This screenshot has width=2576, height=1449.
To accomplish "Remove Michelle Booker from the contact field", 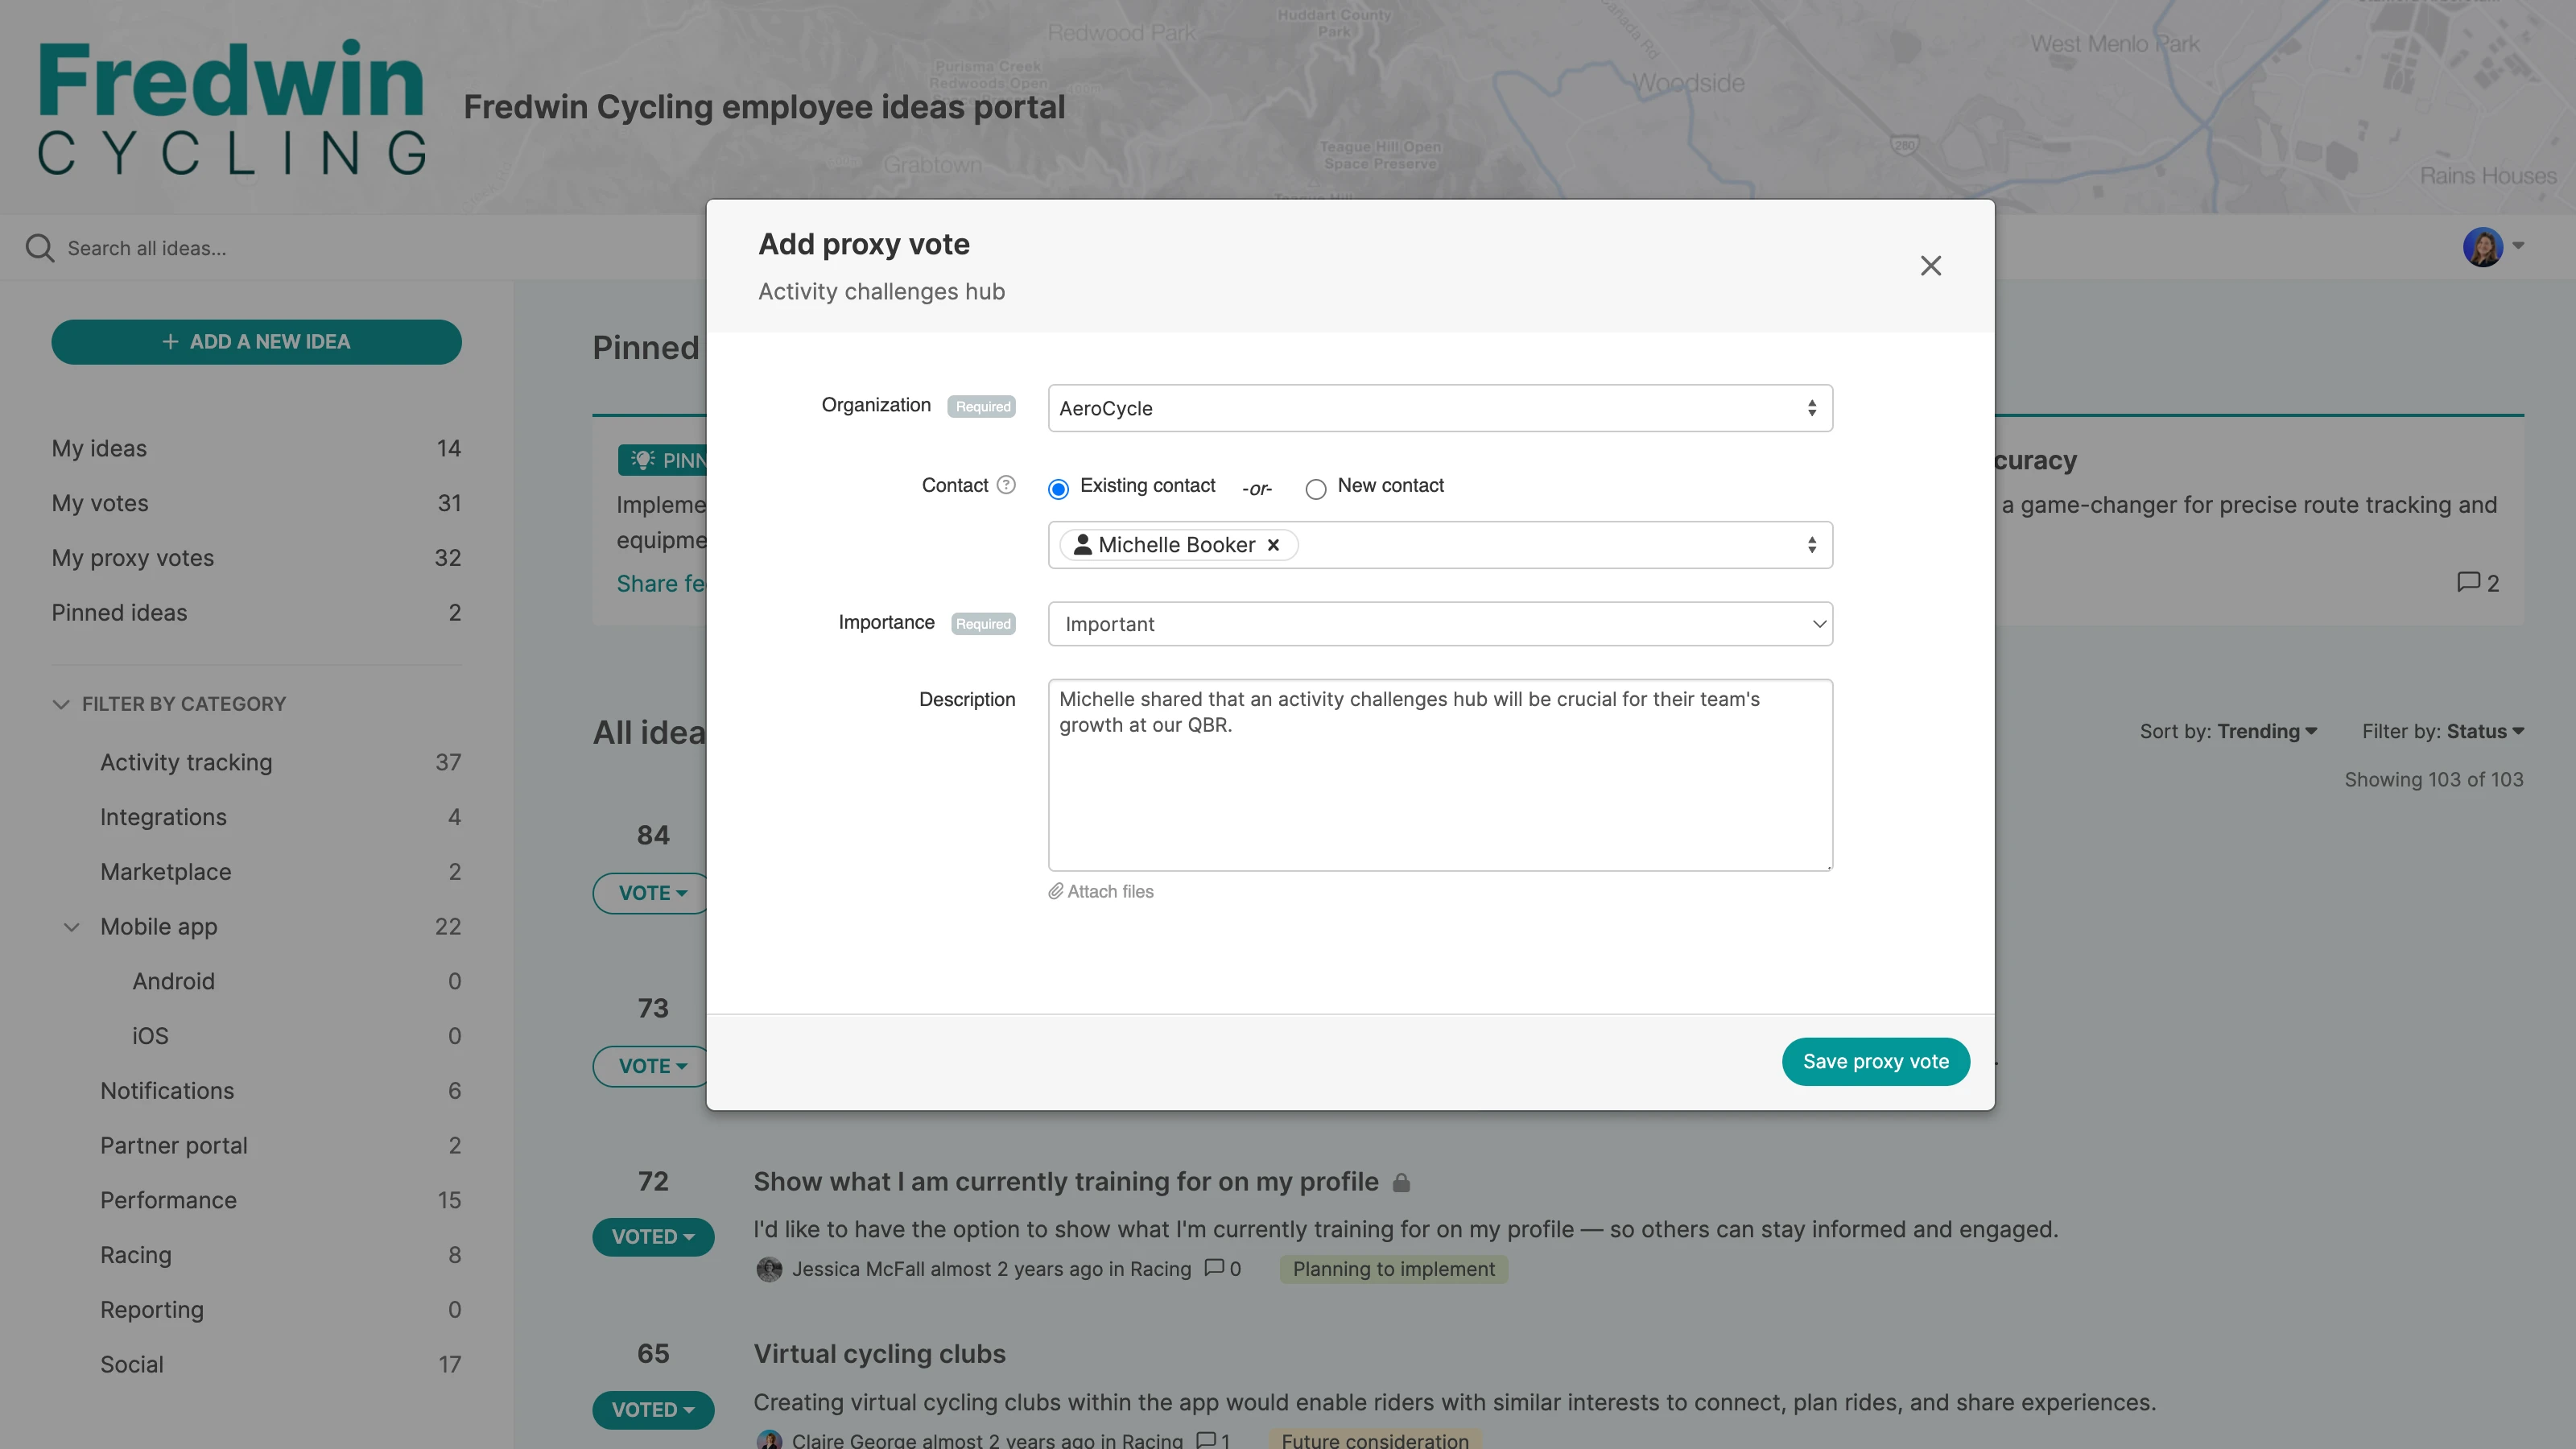I will point(1273,545).
